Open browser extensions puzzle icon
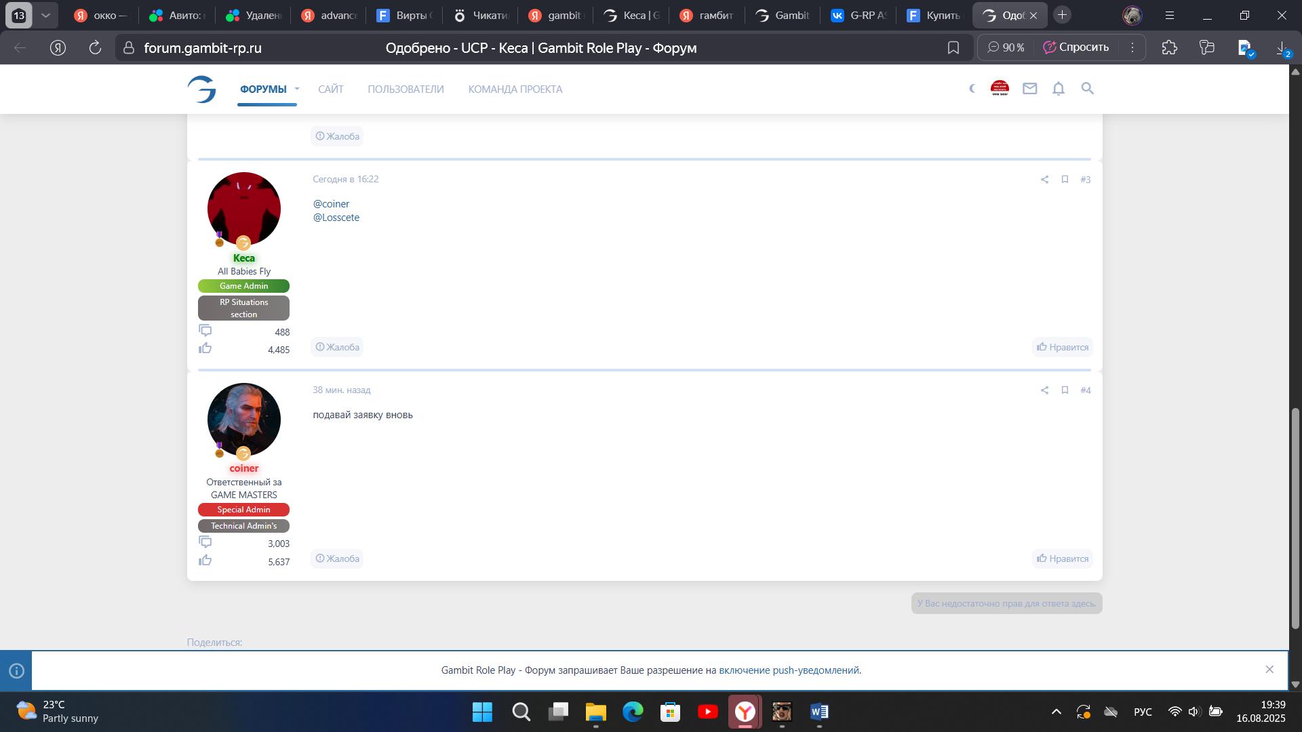The image size is (1302, 732). 1169,47
